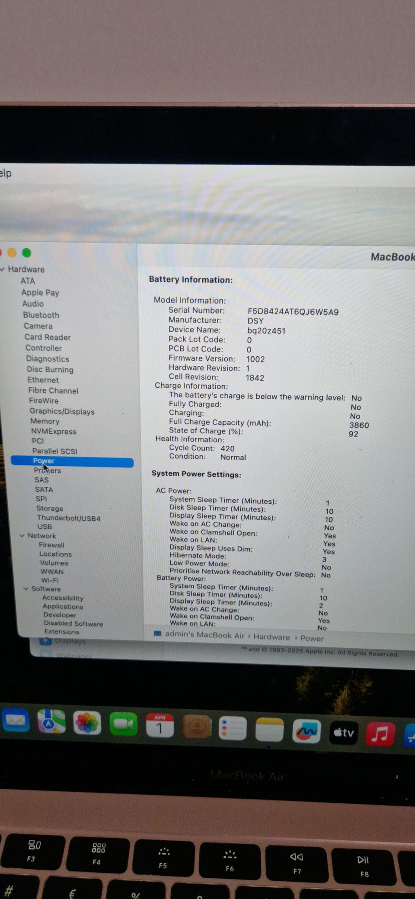Select ATA in the Hardware list

pos(28,281)
